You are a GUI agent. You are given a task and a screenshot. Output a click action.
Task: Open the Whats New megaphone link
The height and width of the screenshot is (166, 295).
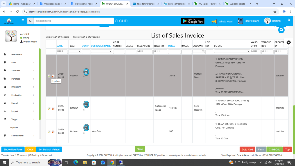click(222, 21)
